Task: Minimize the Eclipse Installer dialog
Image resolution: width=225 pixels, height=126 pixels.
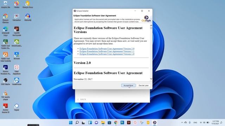Action: tap(135, 11)
